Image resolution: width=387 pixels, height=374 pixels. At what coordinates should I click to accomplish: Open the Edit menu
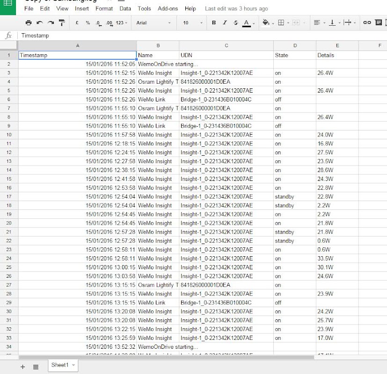(44, 8)
